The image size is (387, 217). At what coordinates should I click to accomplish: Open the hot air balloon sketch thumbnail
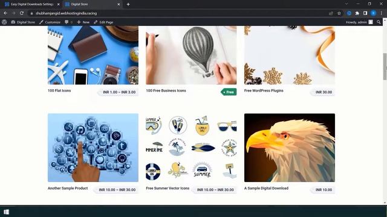click(x=191, y=55)
